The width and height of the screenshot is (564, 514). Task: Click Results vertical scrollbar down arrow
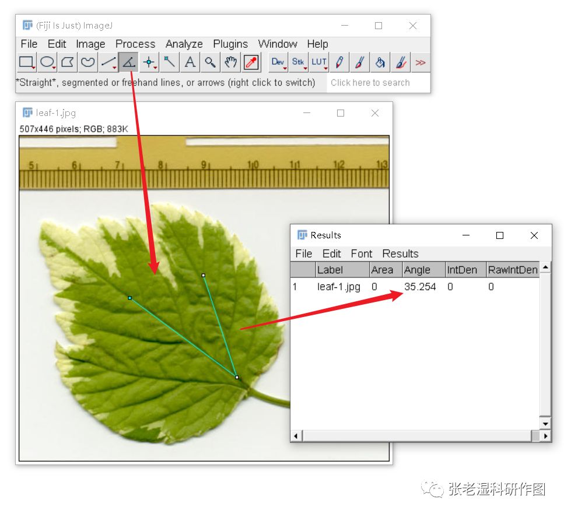(546, 424)
